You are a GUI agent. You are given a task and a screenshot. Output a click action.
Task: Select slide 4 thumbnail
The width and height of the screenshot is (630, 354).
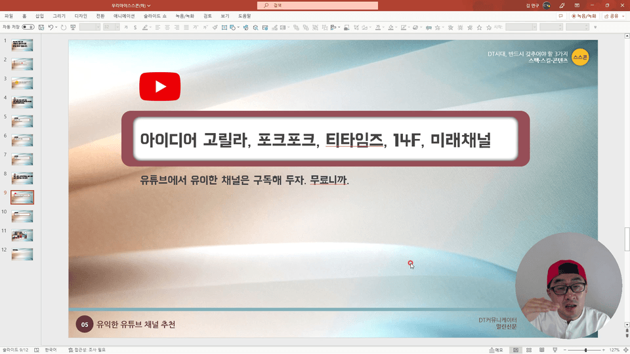[x=22, y=102]
